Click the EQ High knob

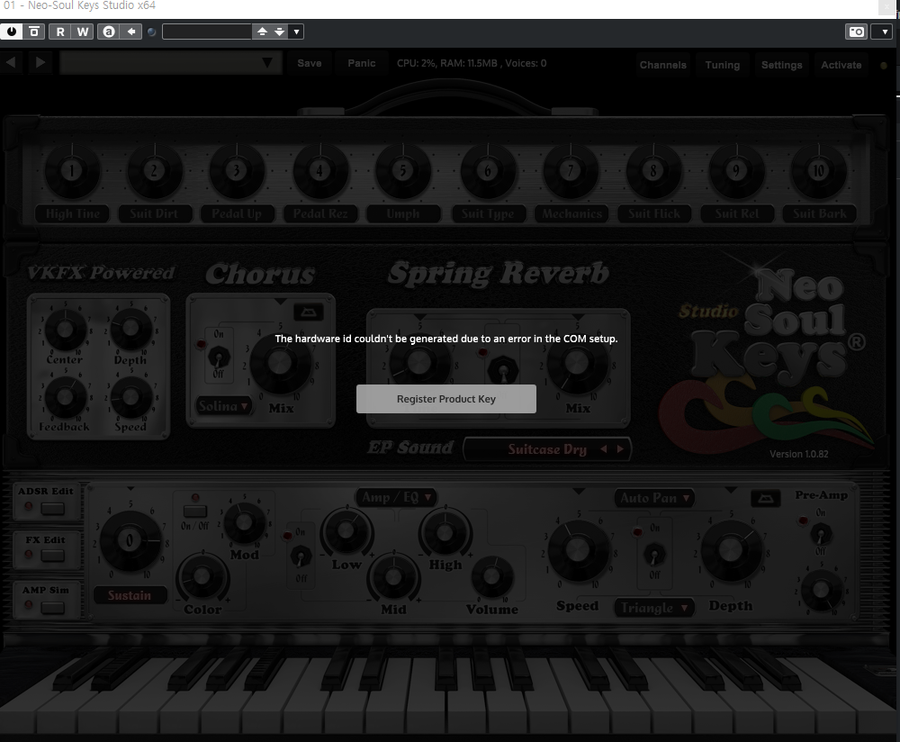pyautogui.click(x=445, y=532)
